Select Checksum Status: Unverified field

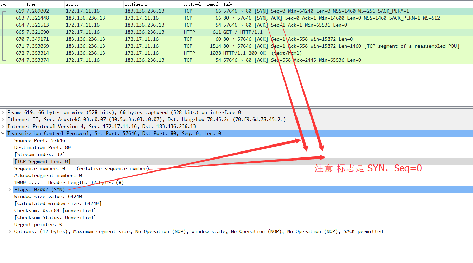click(x=55, y=218)
